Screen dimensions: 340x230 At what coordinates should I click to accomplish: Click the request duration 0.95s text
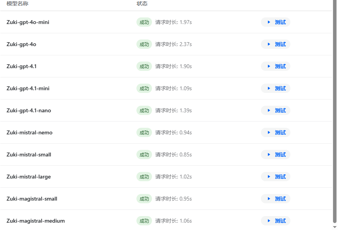(173, 199)
